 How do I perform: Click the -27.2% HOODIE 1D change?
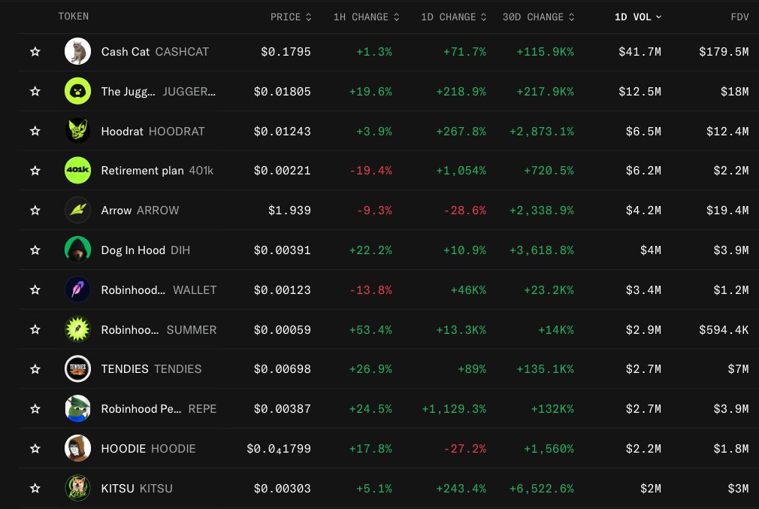tap(464, 449)
